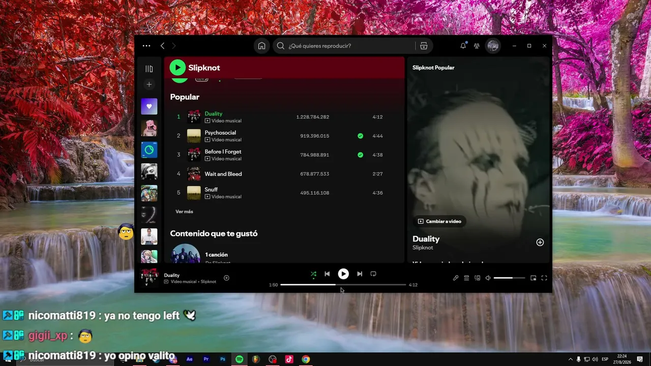The image size is (651, 366).
Task: Open the sidebar playlist showing man in white shirt
Action: click(x=149, y=236)
